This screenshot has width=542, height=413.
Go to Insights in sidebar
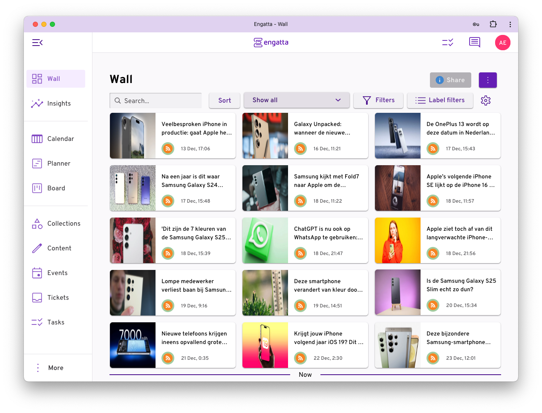(x=59, y=103)
